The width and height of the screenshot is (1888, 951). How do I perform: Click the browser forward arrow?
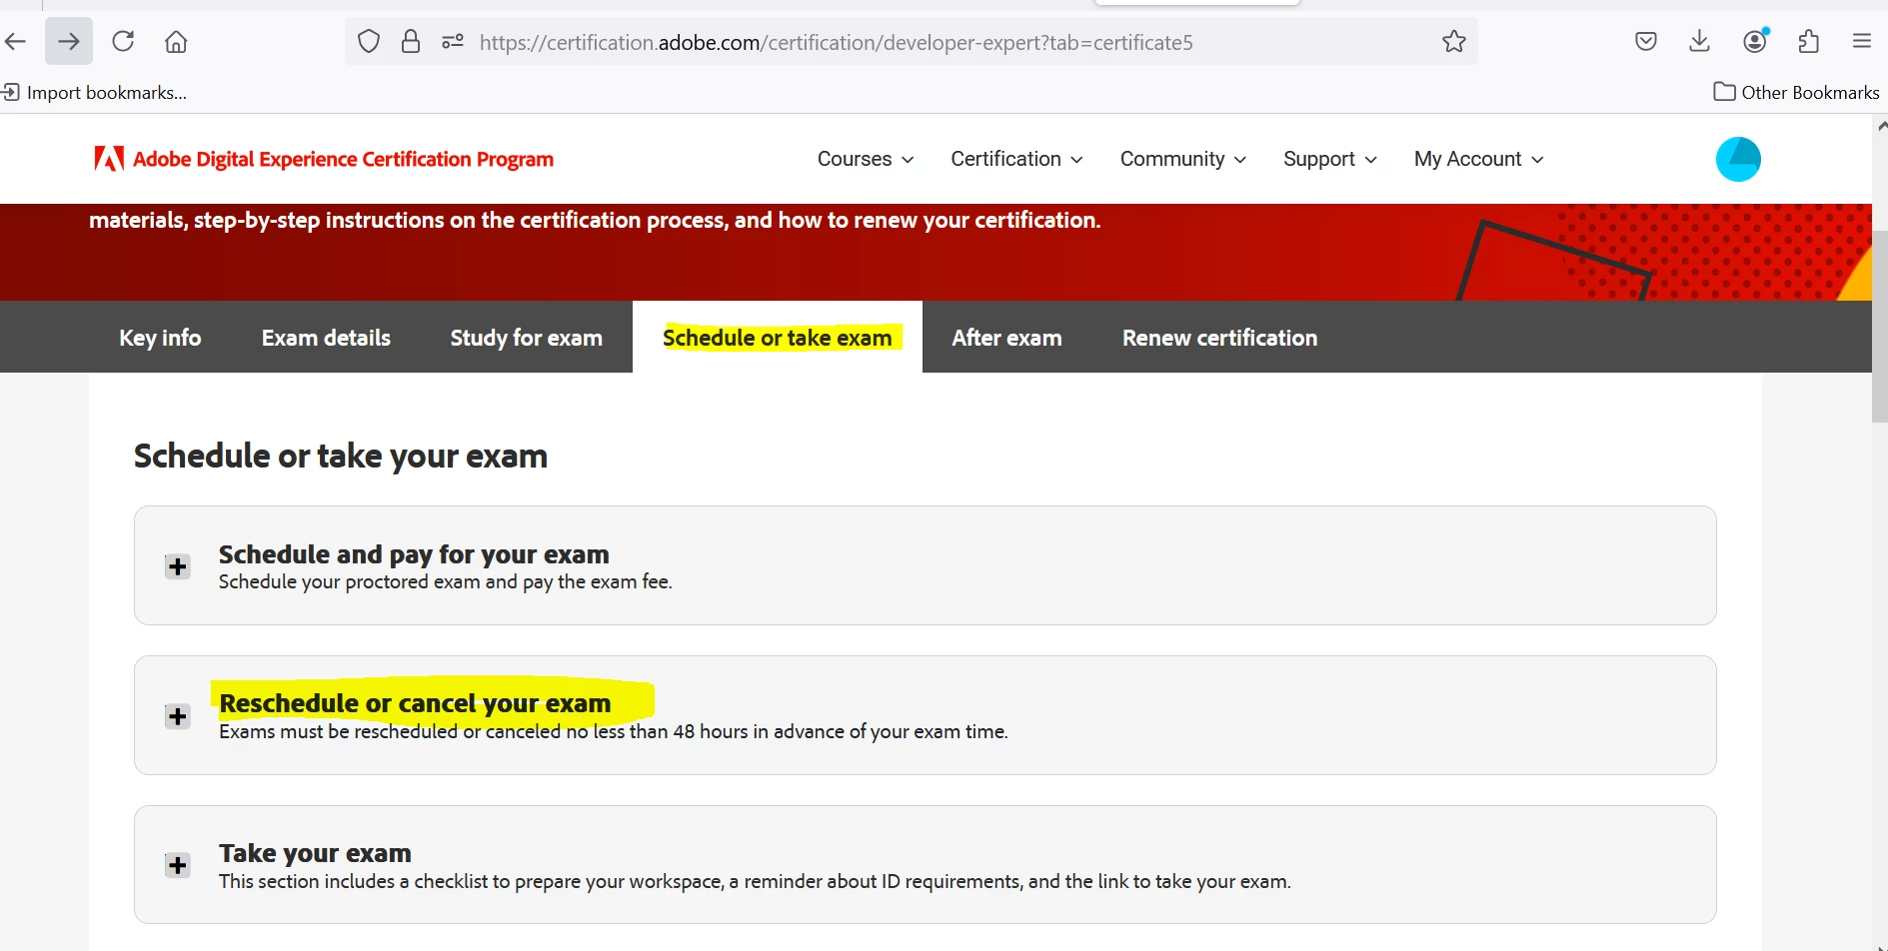pos(69,41)
